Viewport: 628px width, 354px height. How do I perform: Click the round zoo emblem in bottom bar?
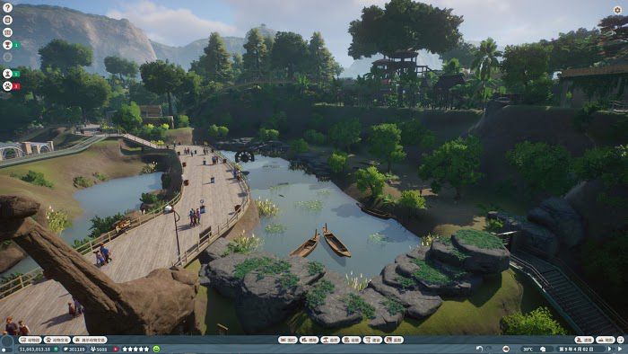click(7, 341)
